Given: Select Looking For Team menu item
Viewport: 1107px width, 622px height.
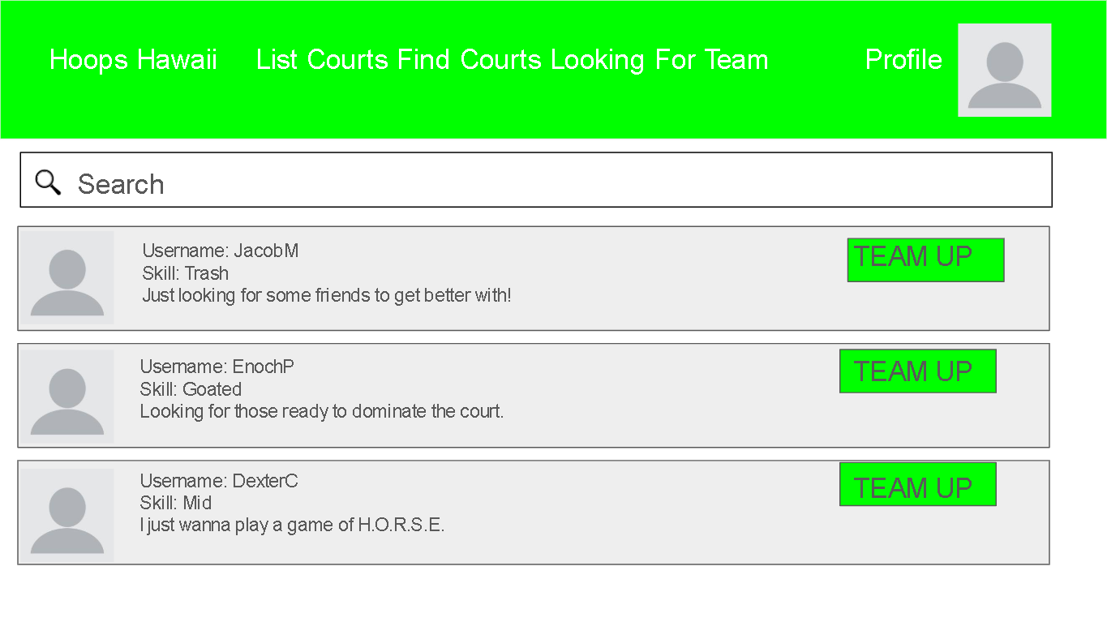Looking at the screenshot, I should [659, 60].
